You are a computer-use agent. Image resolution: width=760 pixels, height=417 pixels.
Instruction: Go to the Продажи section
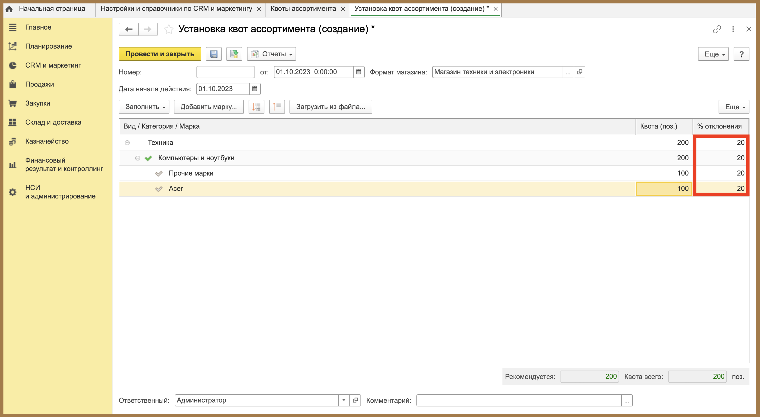pos(40,84)
